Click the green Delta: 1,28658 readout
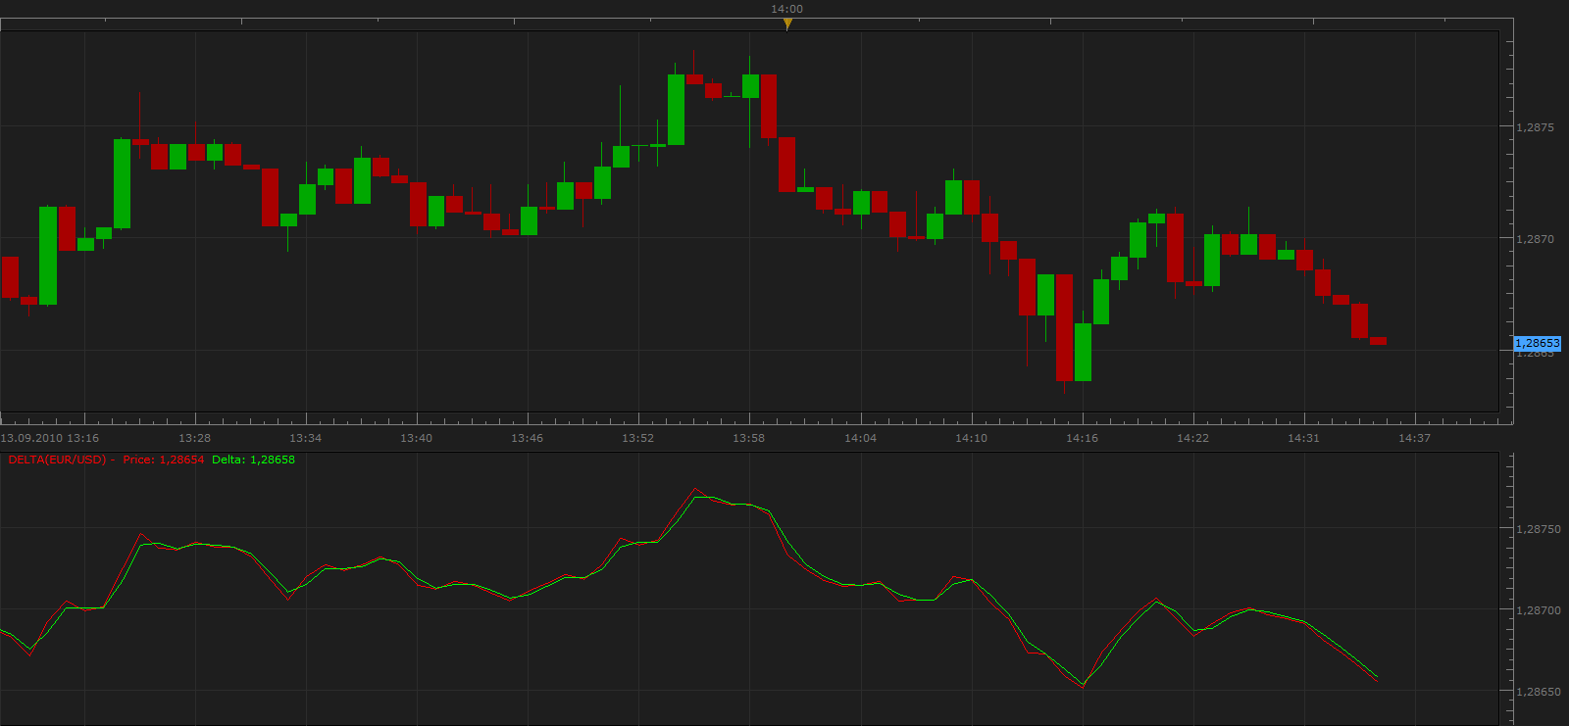The width and height of the screenshot is (1569, 726). pos(253,460)
